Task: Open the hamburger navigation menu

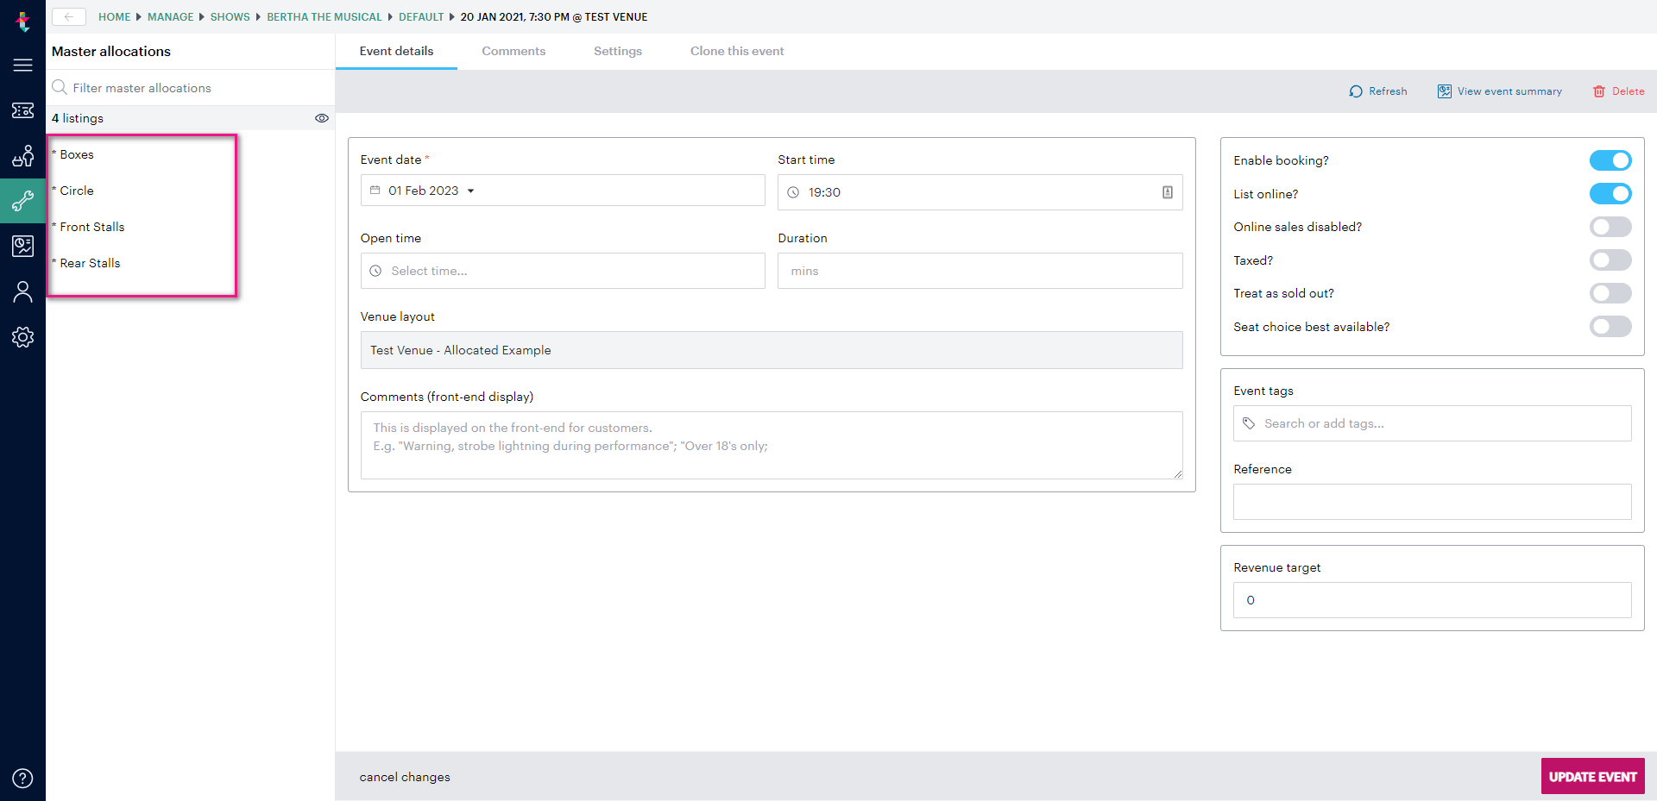Action: coord(22,65)
